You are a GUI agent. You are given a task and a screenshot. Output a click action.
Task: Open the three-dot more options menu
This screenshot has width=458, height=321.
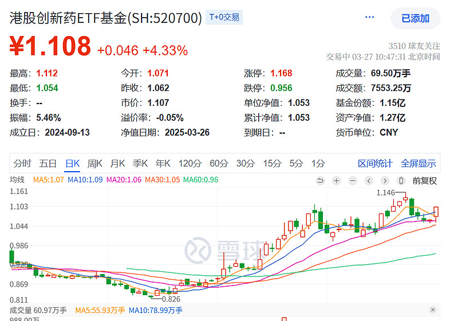coord(369,17)
